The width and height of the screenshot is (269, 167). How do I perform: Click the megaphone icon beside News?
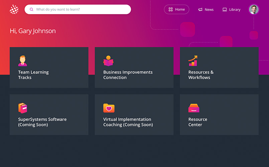coord(200,10)
